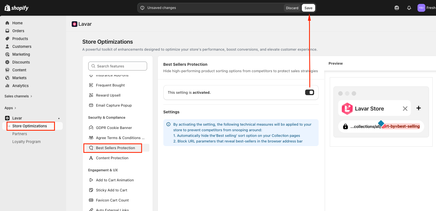
Task: Click the Products tag icon
Action: coord(7,39)
